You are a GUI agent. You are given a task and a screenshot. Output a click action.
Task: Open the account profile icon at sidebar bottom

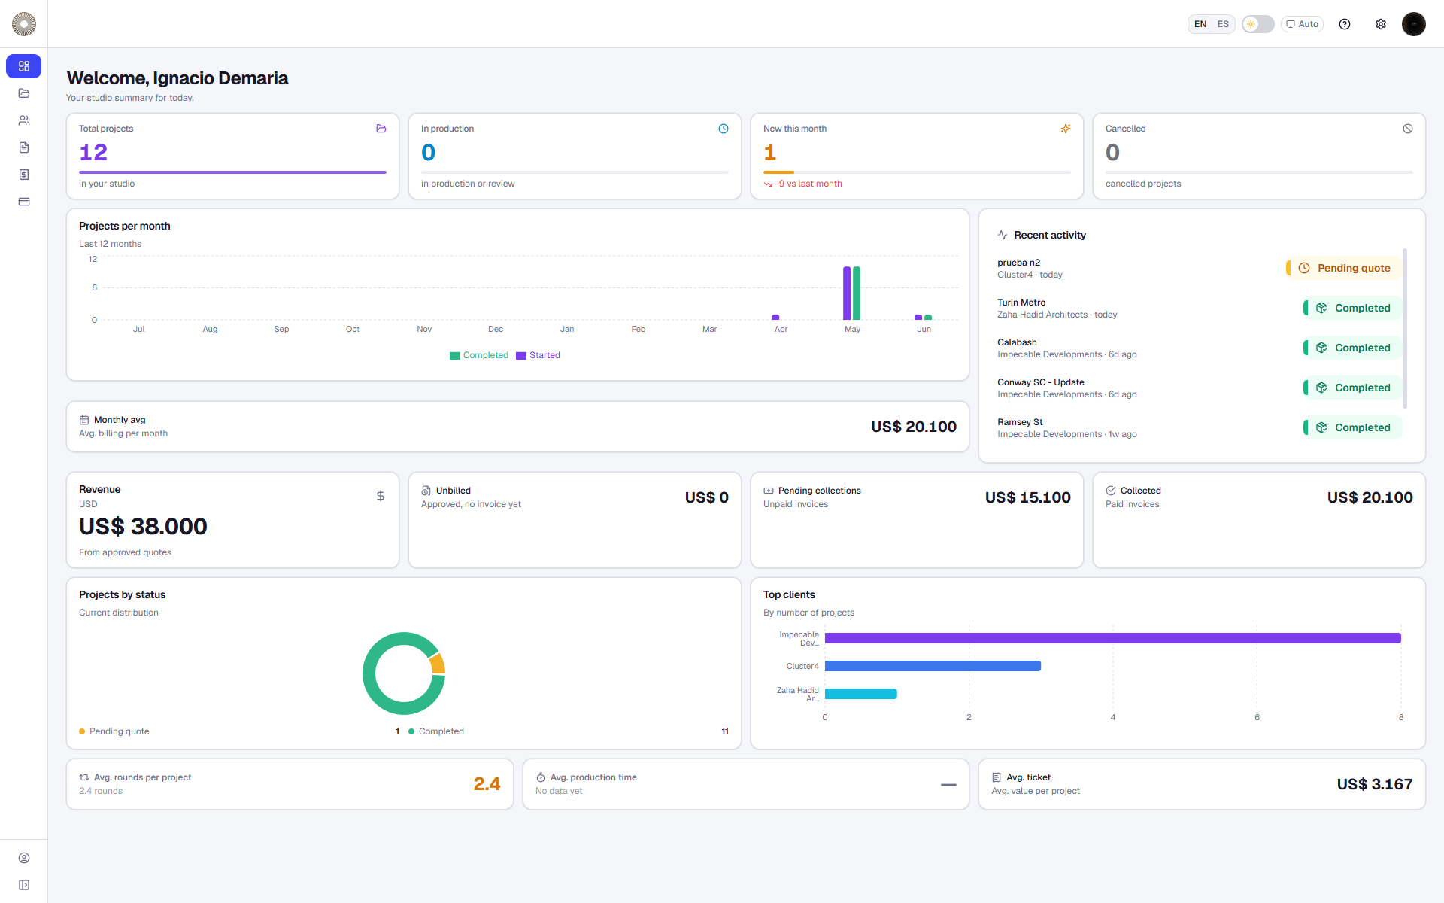tap(24, 858)
